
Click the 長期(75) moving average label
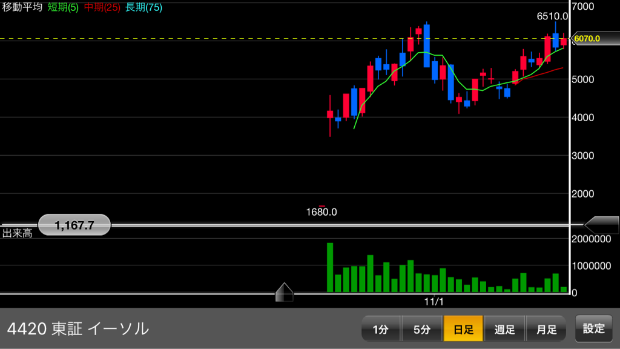point(143,7)
